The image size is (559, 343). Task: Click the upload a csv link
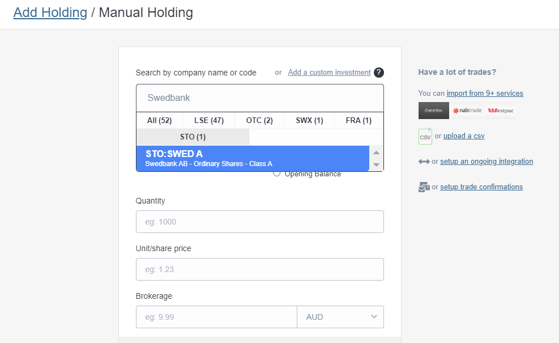click(x=464, y=136)
